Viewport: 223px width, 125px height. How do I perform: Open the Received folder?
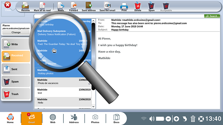(16, 57)
